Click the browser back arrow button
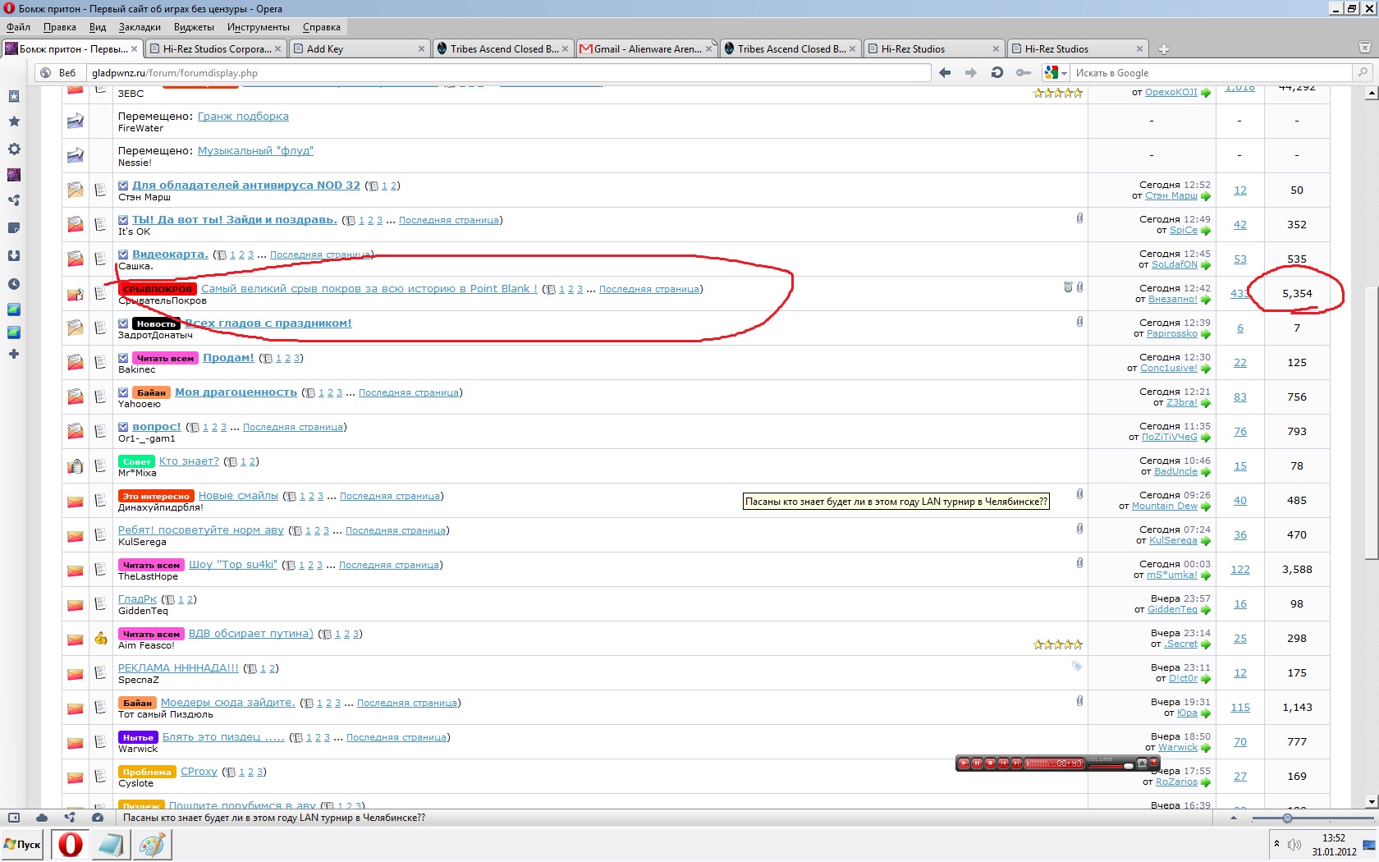This screenshot has width=1379, height=862. point(945,73)
